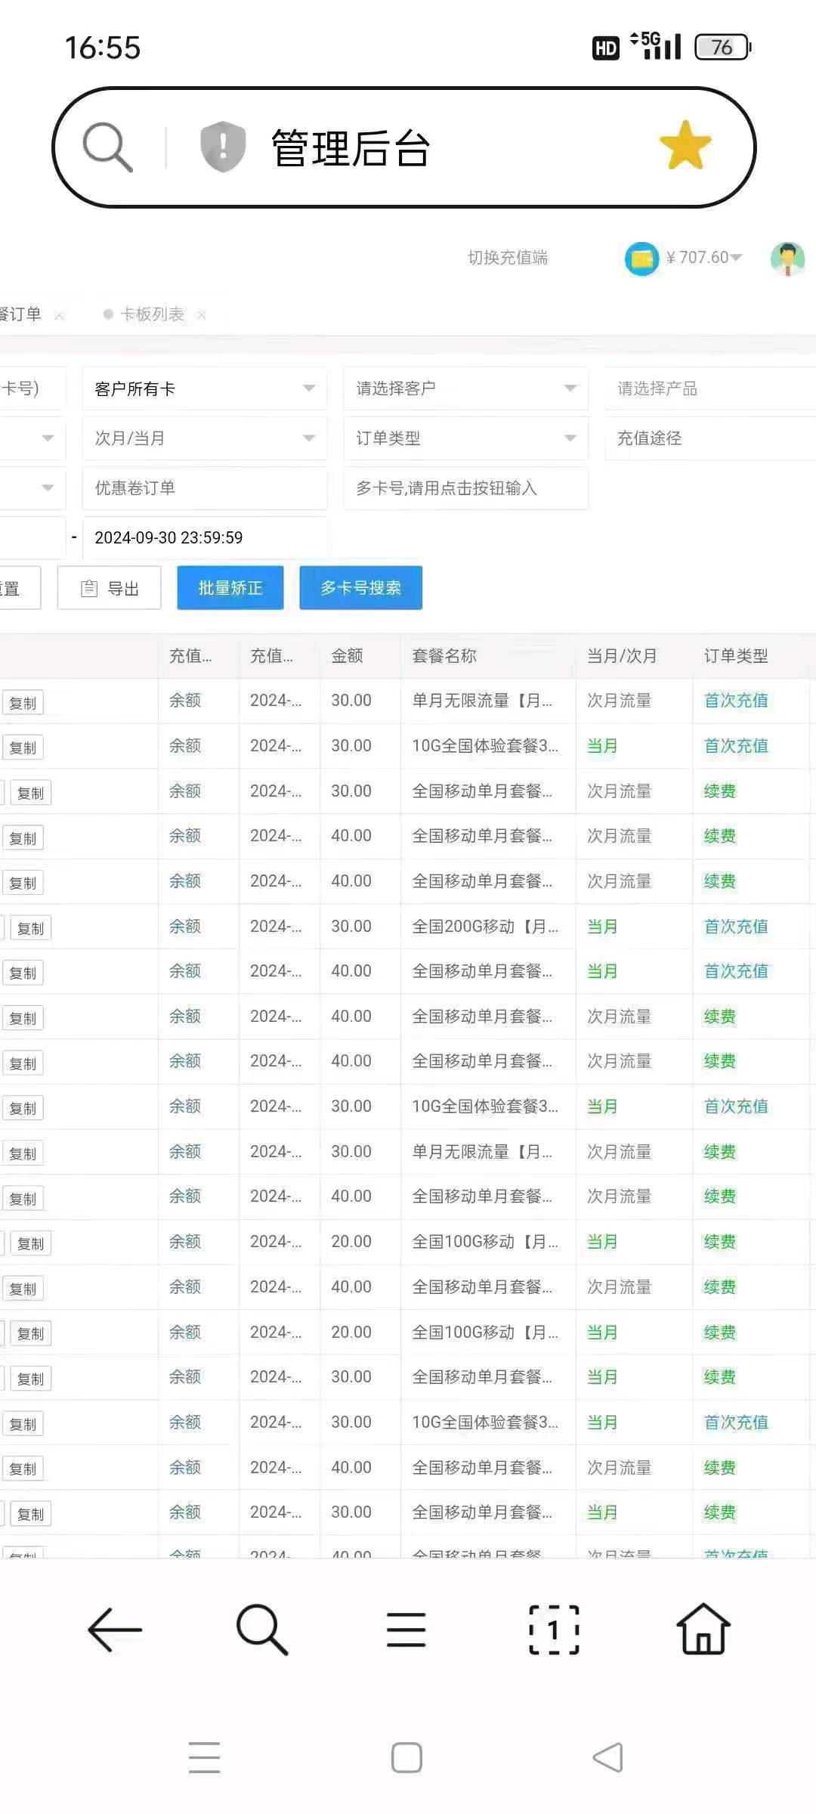This screenshot has height=1814, width=816.
Task: Click 切换充值端 link
Action: coord(508,258)
